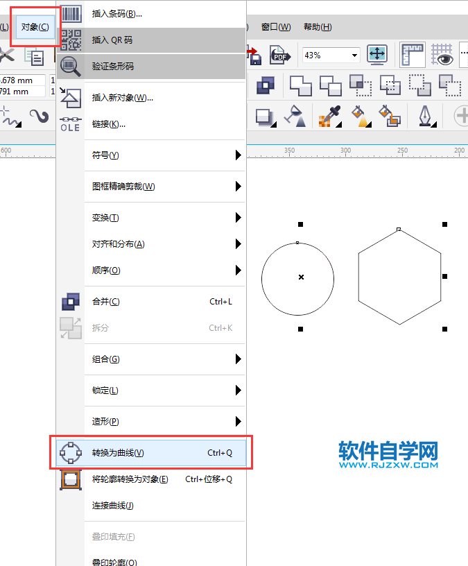Viewport: 468px width, 566px height.
Task: Click the paste clipboard icon
Action: click(34, 57)
